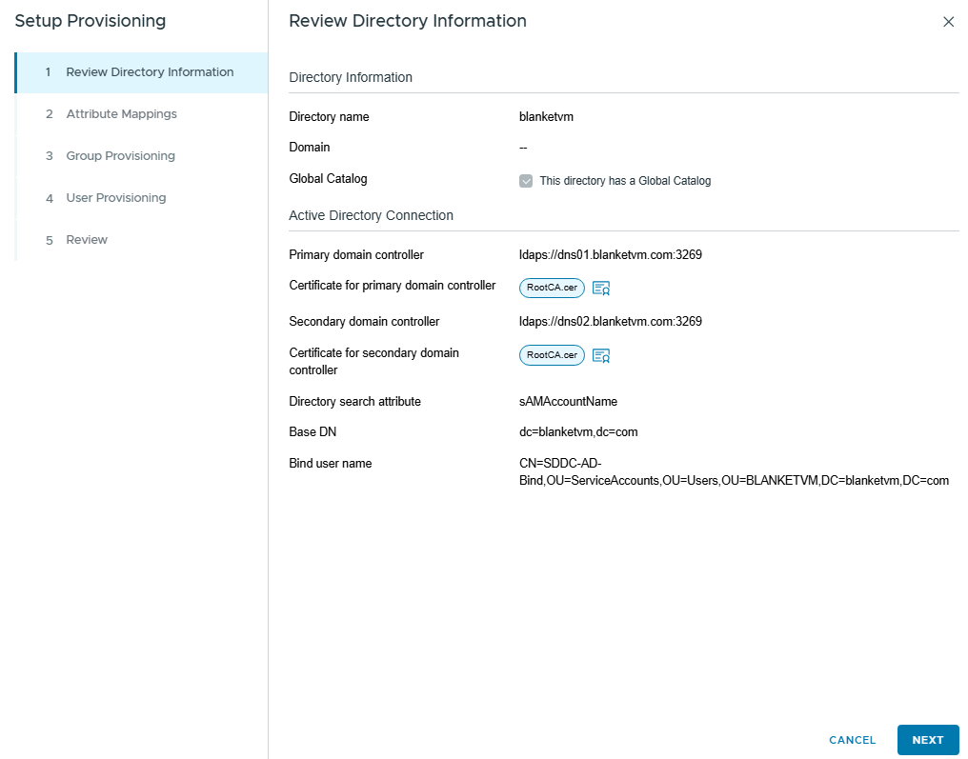
Task: Click the Active Directory Connection section heading
Action: (371, 215)
